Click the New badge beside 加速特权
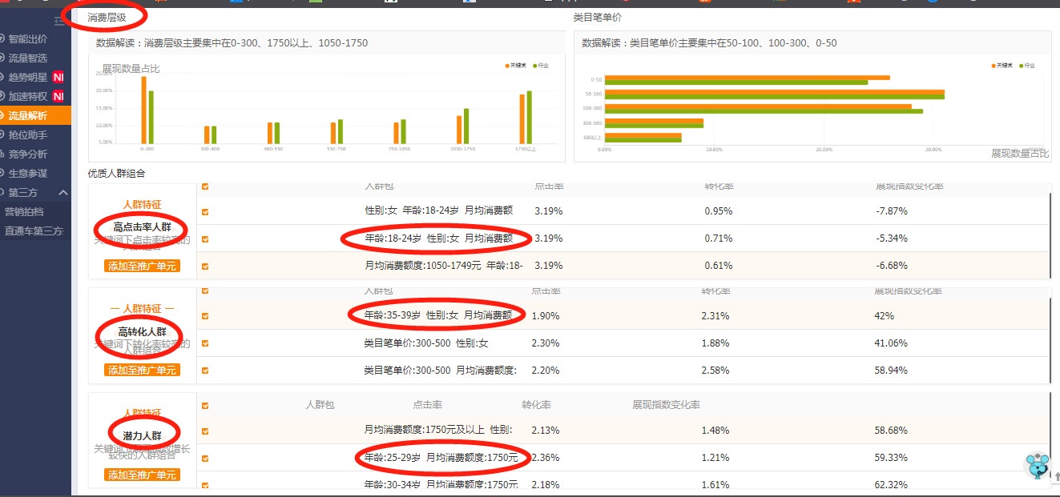 58,96
